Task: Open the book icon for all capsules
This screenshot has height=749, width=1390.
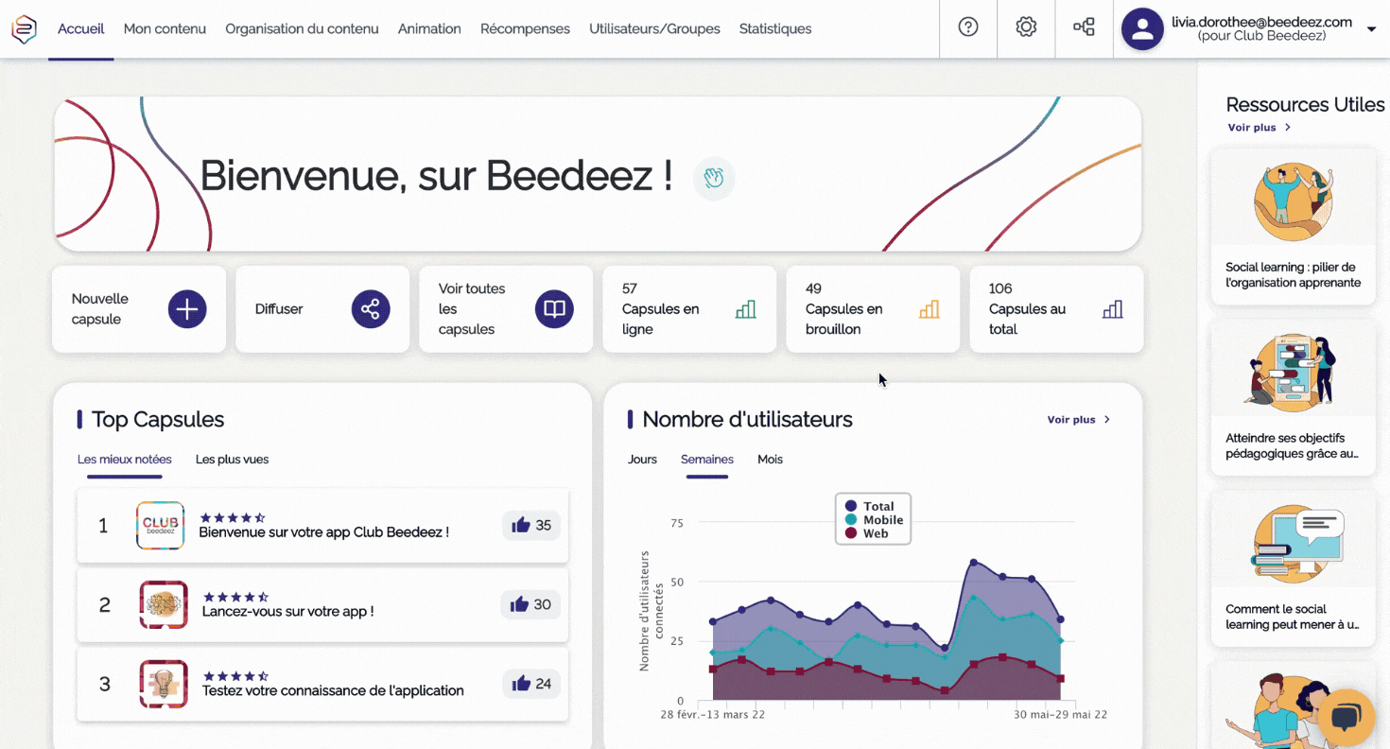Action: click(x=554, y=309)
